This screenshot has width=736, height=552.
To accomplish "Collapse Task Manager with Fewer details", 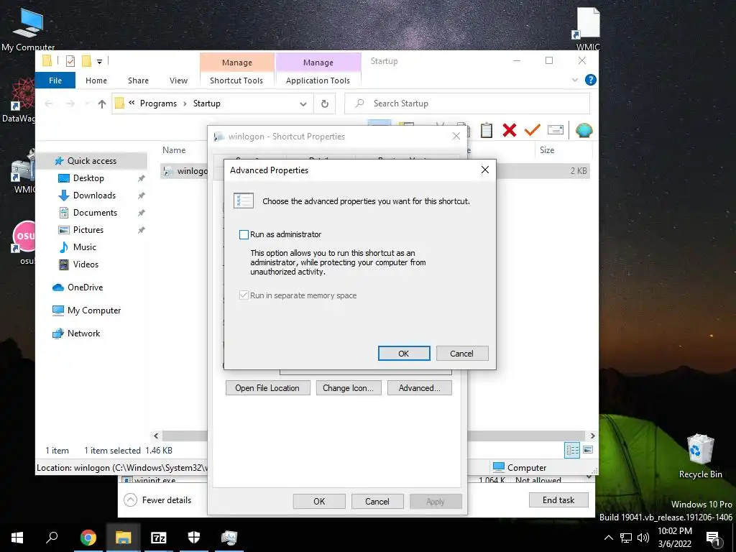I will 157,500.
